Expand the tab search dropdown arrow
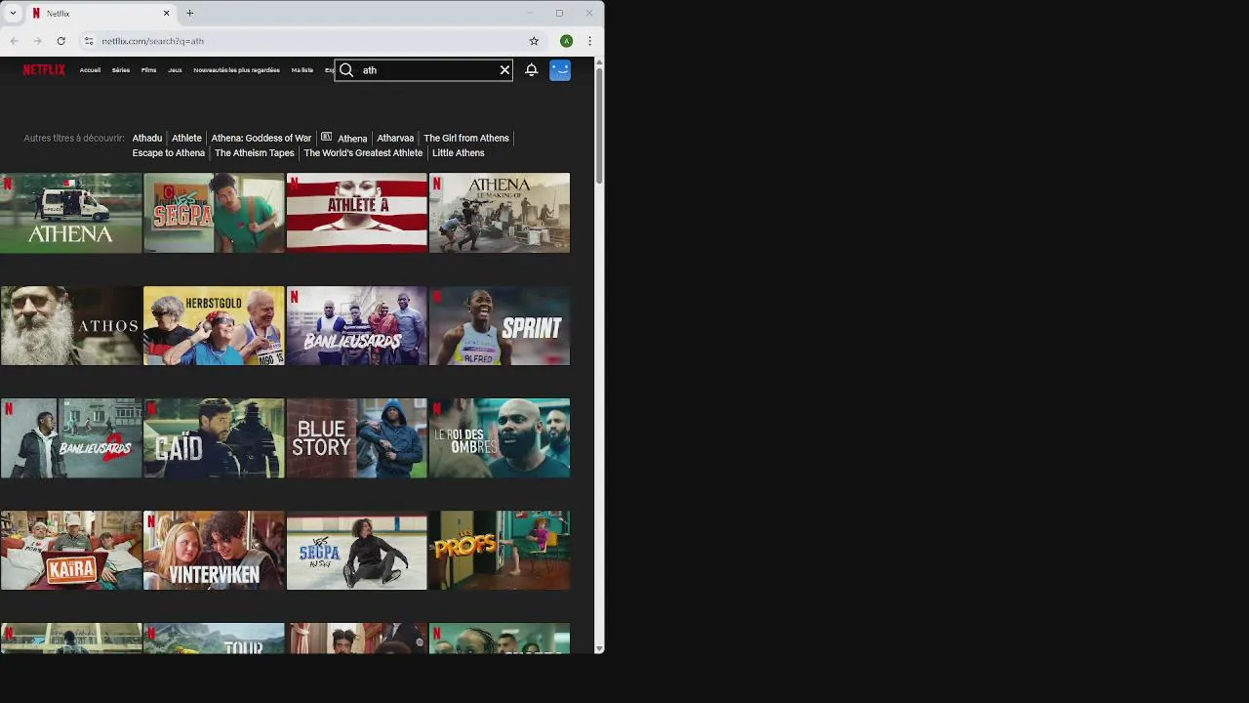The image size is (1249, 703). [13, 14]
